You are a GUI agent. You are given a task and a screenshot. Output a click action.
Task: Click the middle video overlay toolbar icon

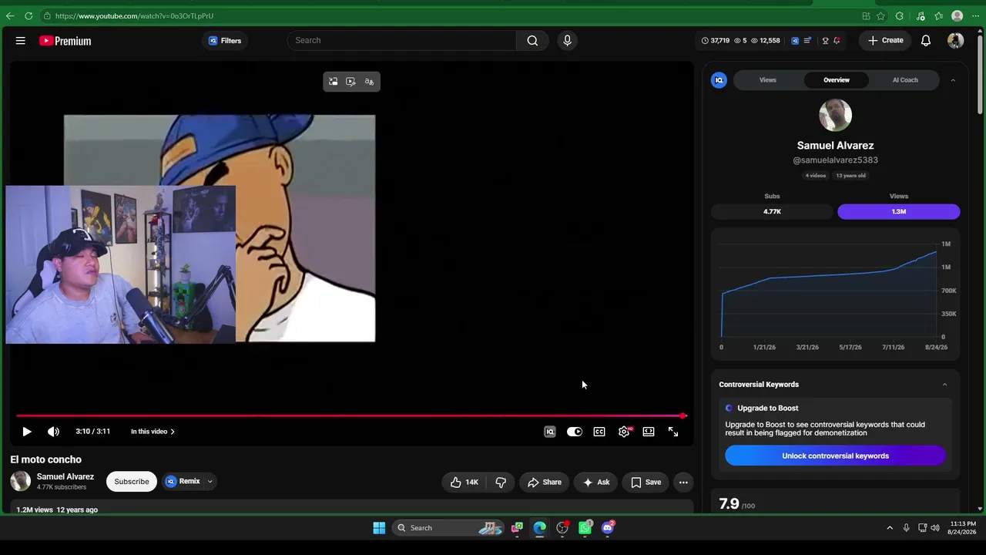pyautogui.click(x=351, y=82)
